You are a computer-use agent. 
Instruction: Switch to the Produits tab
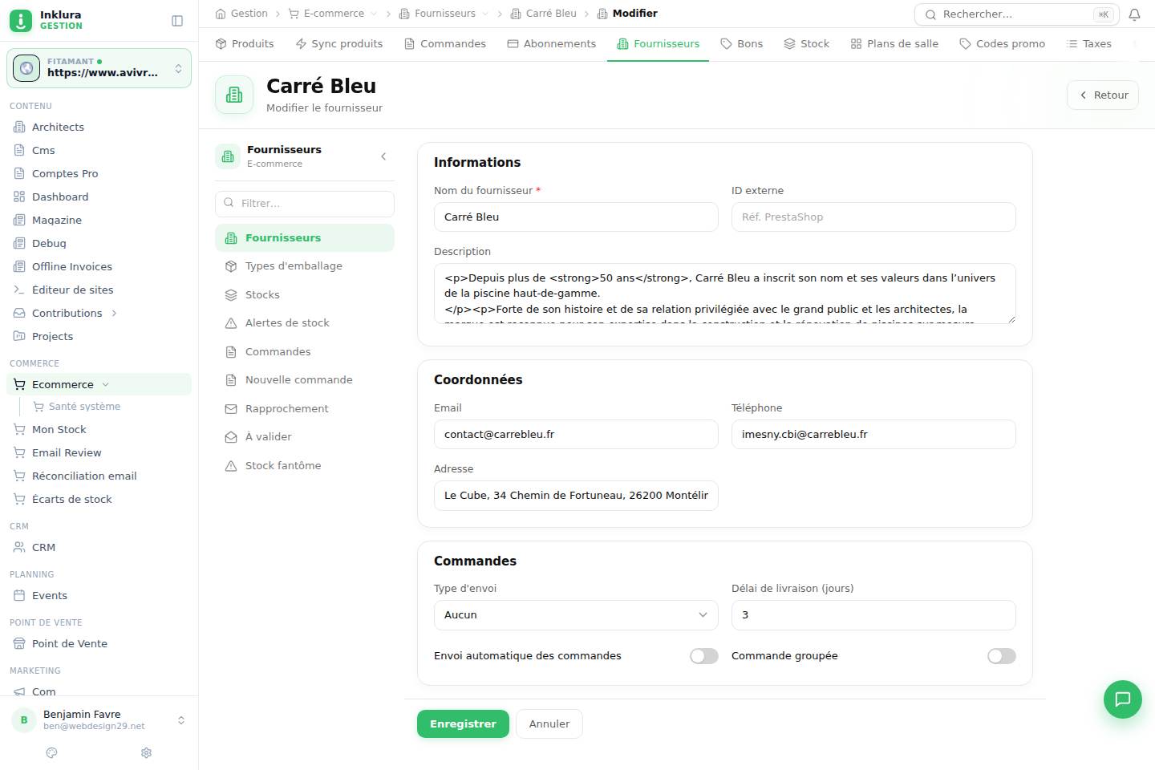point(245,43)
